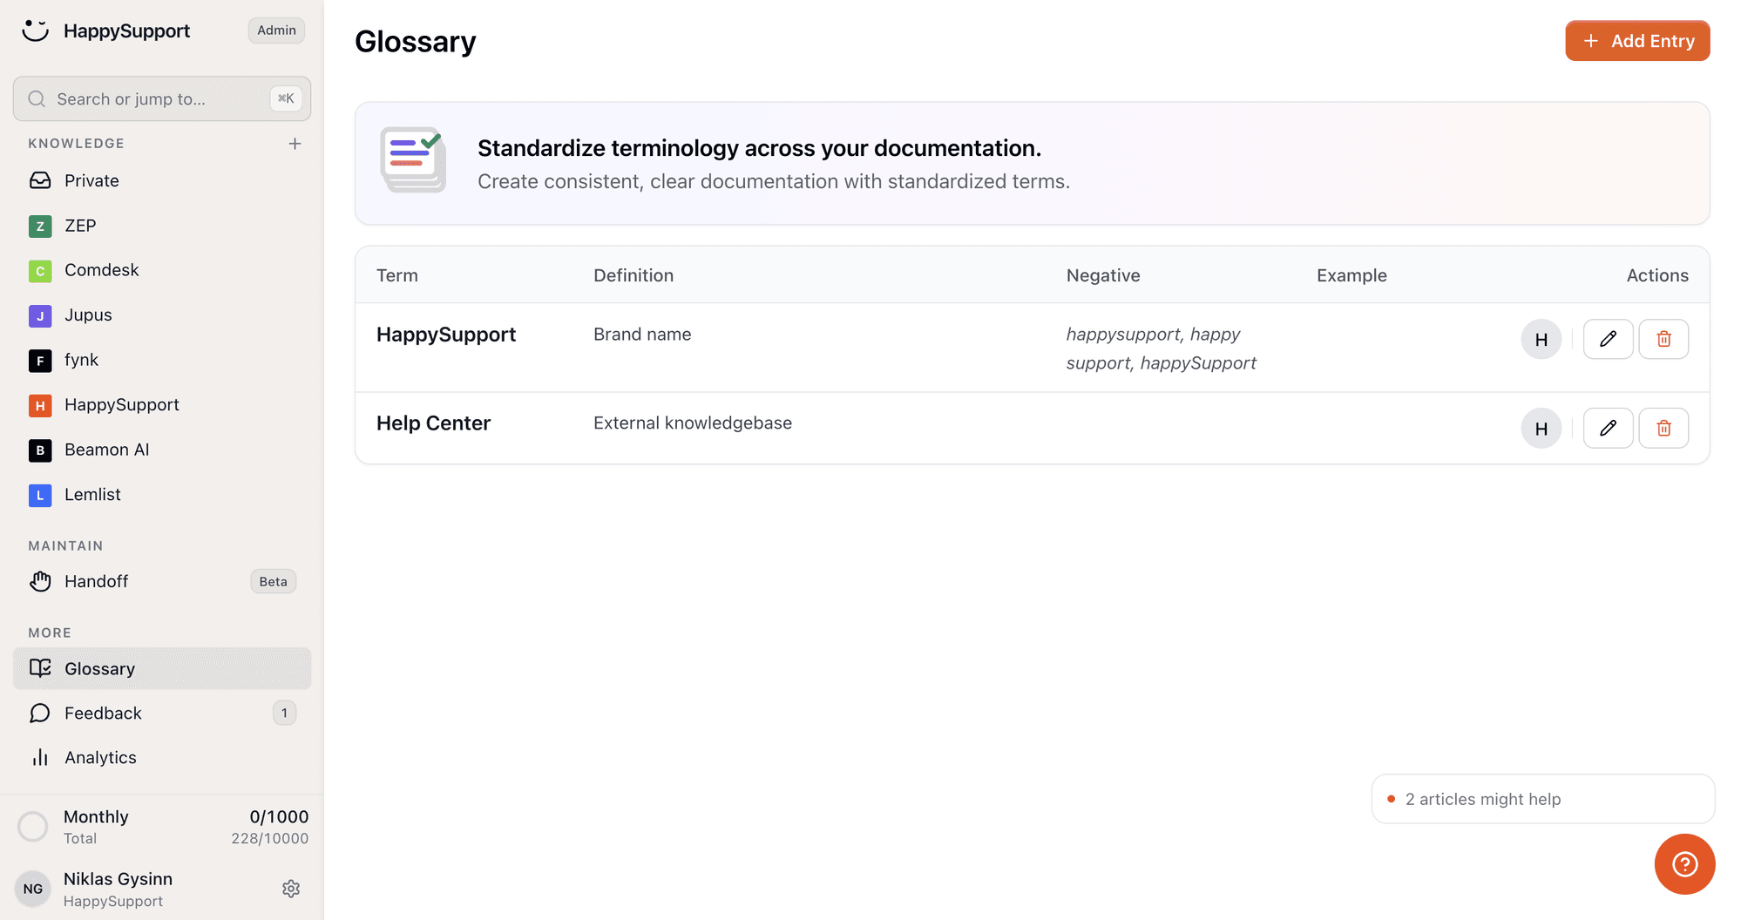Click the H avatar in HappySupport row
This screenshot has width=1741, height=920.
point(1541,339)
